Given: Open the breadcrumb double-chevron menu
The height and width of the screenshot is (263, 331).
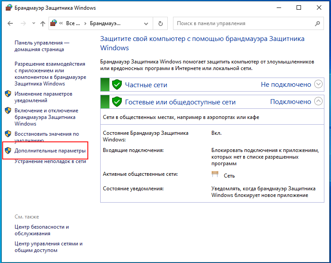Looking at the screenshot, I should [x=61, y=23].
